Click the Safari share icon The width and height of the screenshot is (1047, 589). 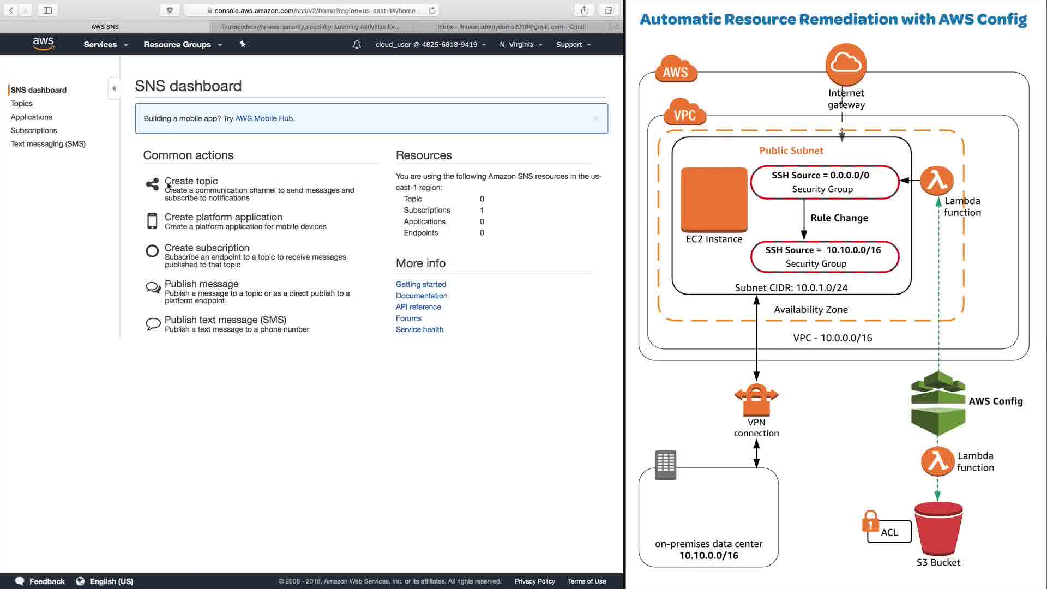coord(584,10)
